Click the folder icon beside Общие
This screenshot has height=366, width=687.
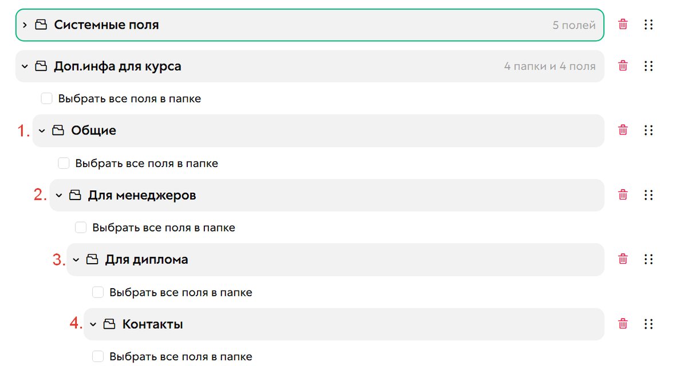(x=58, y=130)
